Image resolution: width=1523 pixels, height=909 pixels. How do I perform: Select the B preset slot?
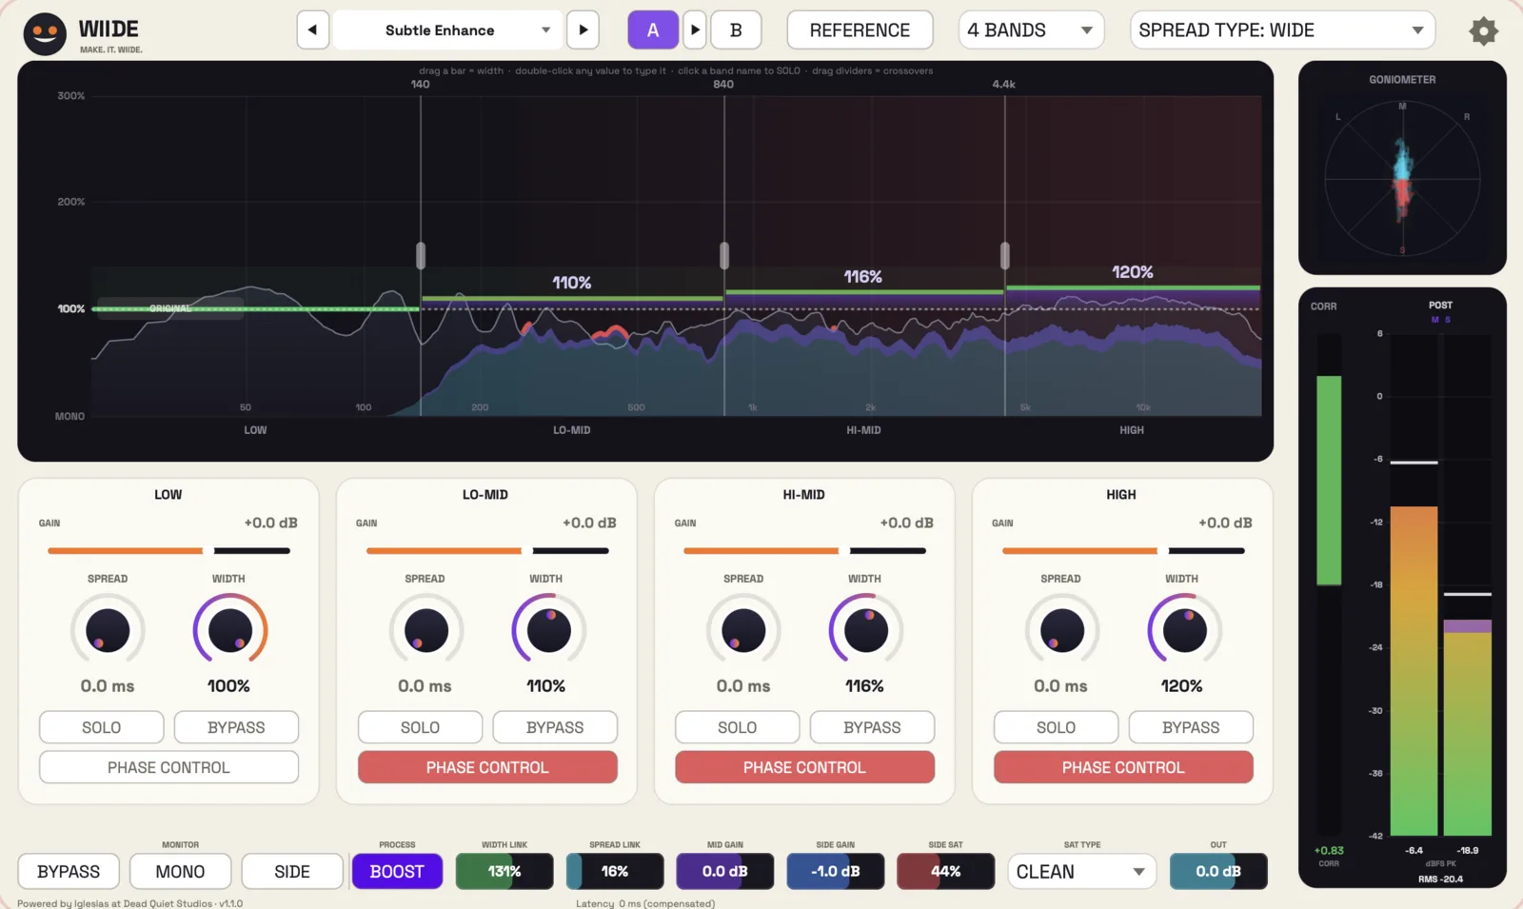[736, 30]
